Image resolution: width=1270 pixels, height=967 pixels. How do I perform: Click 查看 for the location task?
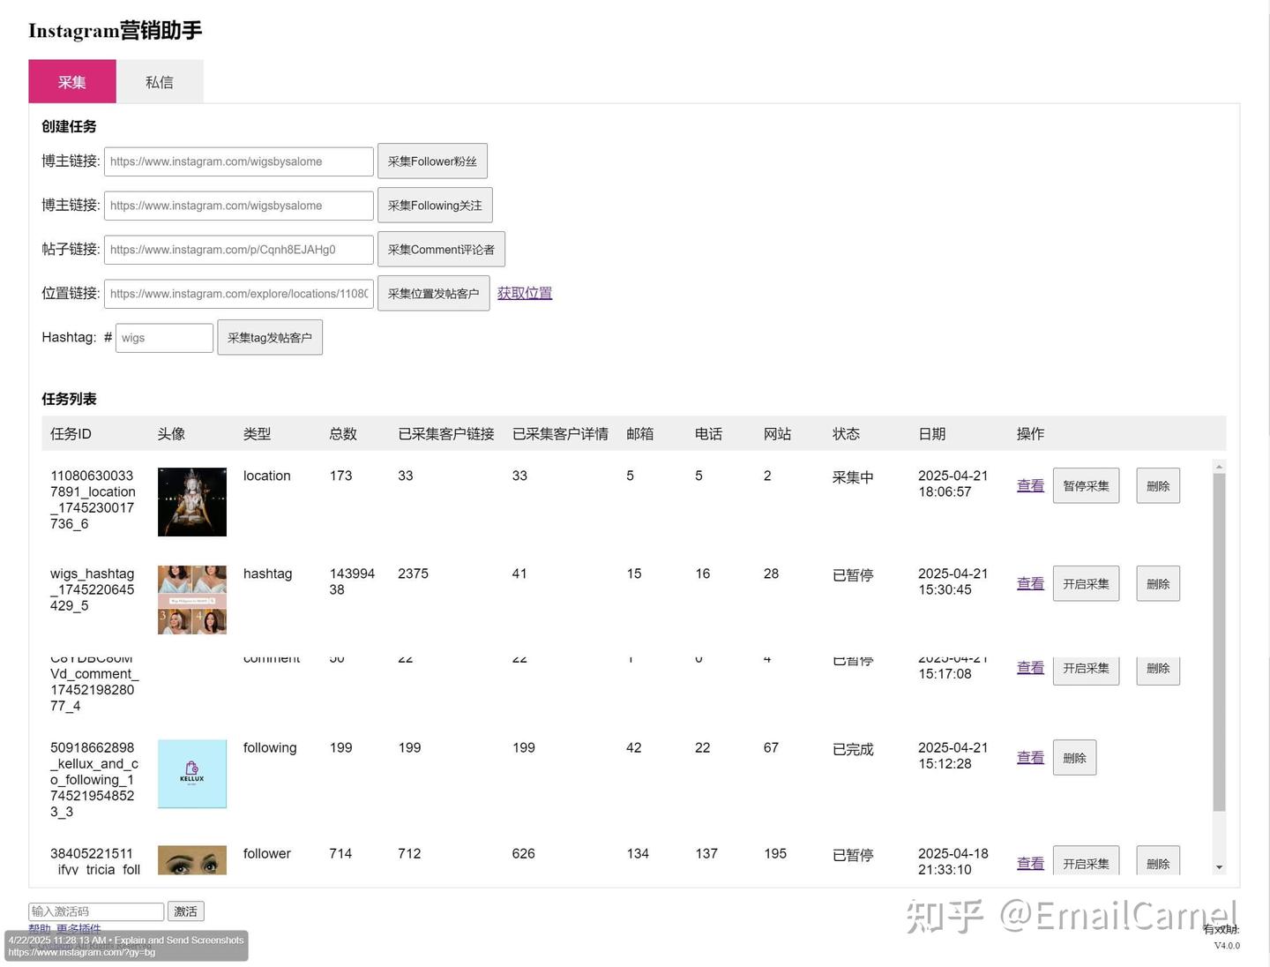pyautogui.click(x=1029, y=485)
